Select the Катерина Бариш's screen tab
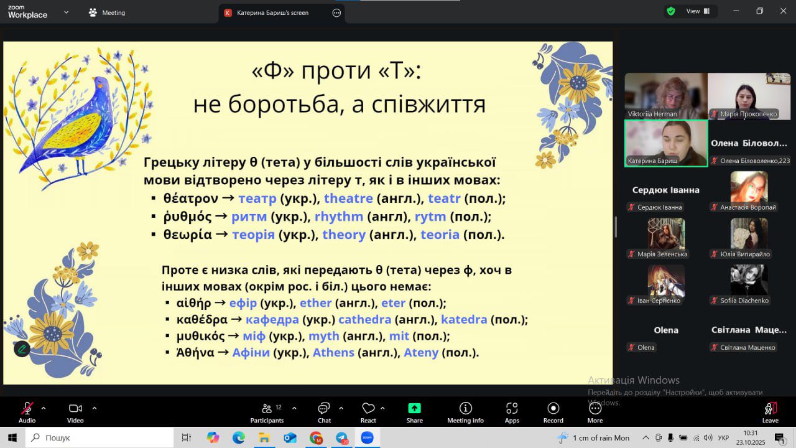The image size is (796, 448). pyautogui.click(x=272, y=12)
